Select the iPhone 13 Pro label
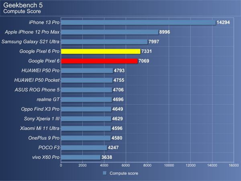Viewport: 241px width, 181px height. coord(44,23)
